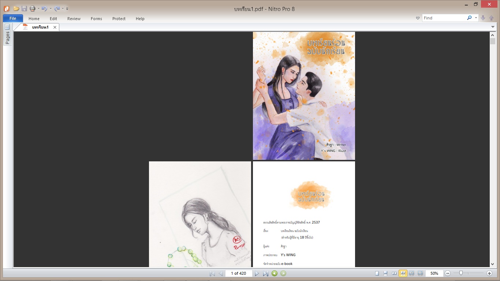Screen dimensions: 500x281
Task: Save the document with the floppy disk icon
Action: pos(24,8)
